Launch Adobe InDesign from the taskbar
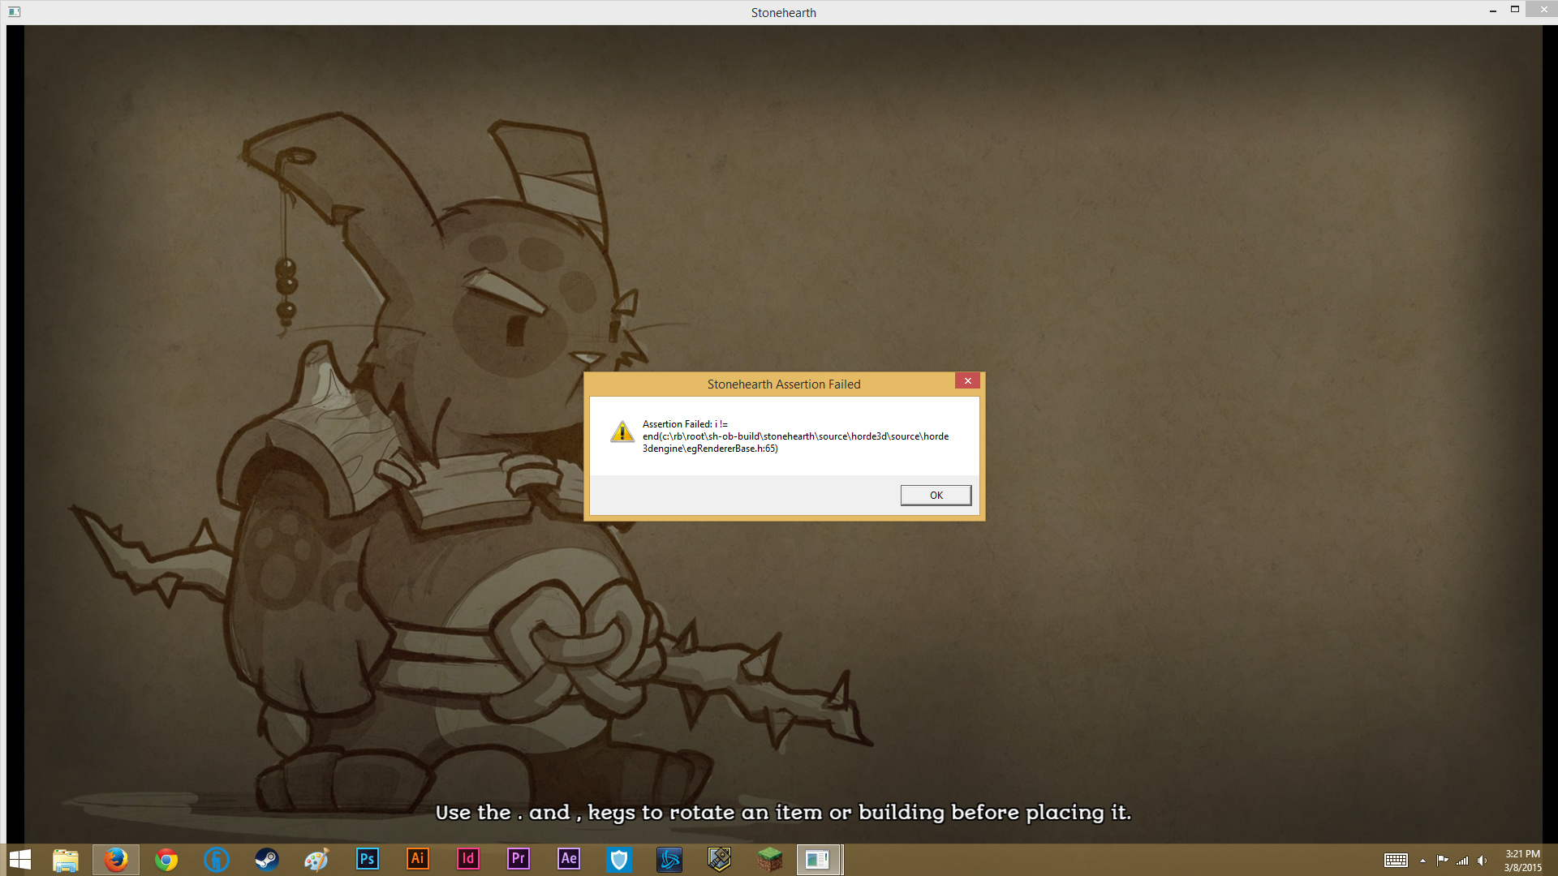The image size is (1558, 876). (x=467, y=859)
